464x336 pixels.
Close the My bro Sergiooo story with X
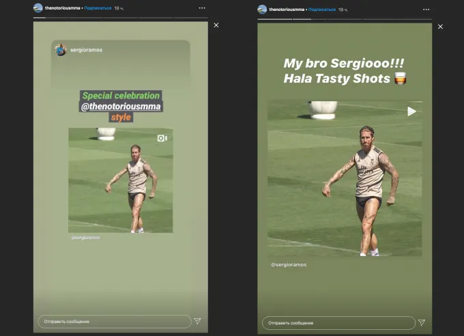pyautogui.click(x=440, y=27)
